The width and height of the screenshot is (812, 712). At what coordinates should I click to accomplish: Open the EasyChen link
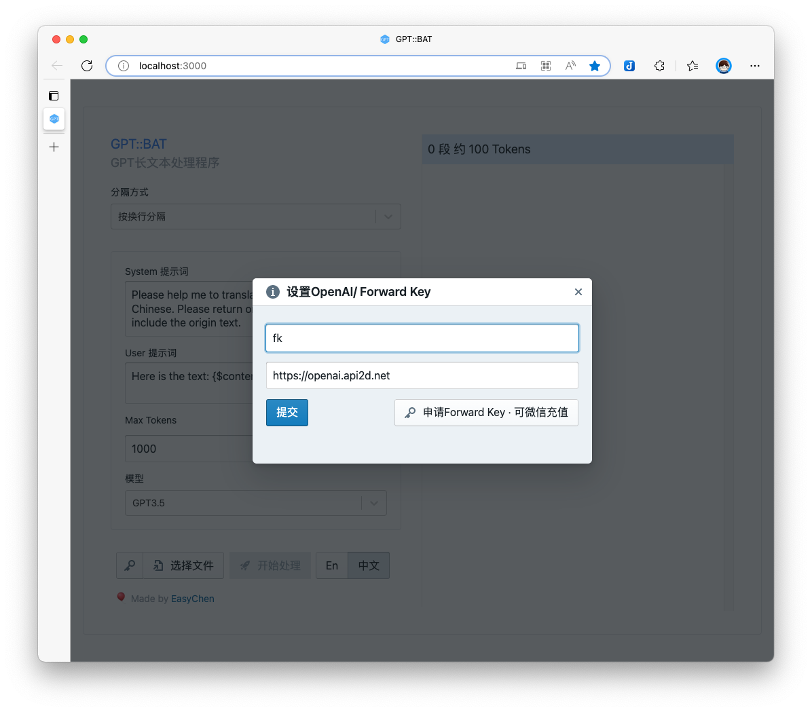[193, 599]
